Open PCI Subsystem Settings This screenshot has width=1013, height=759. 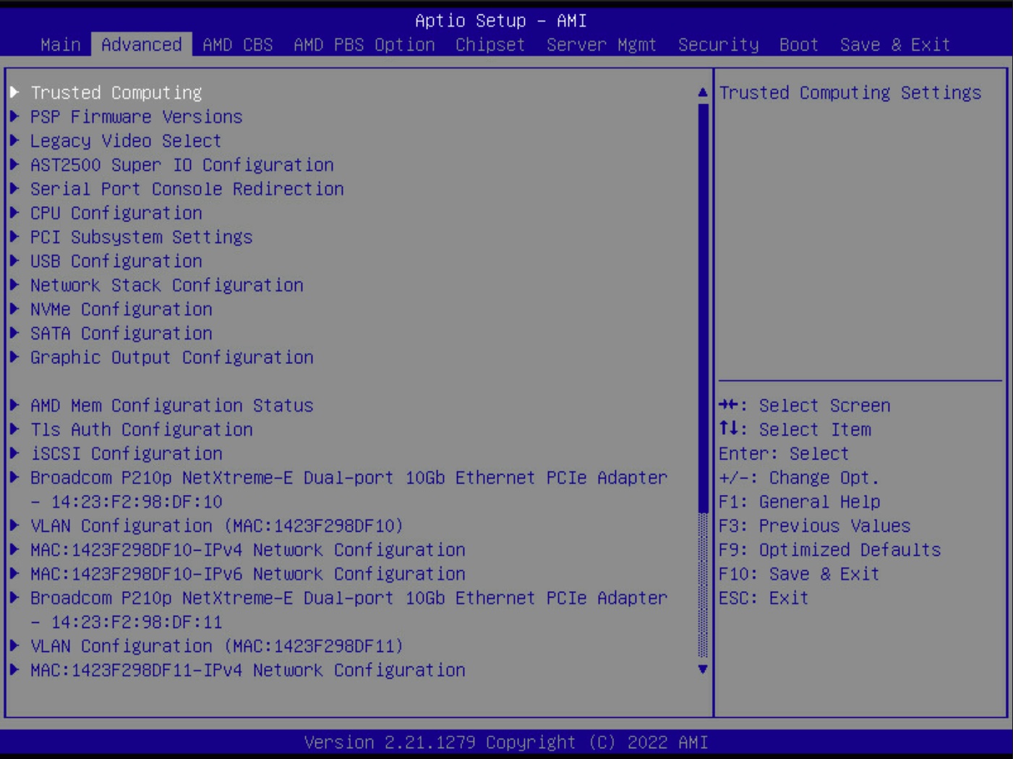pos(142,237)
